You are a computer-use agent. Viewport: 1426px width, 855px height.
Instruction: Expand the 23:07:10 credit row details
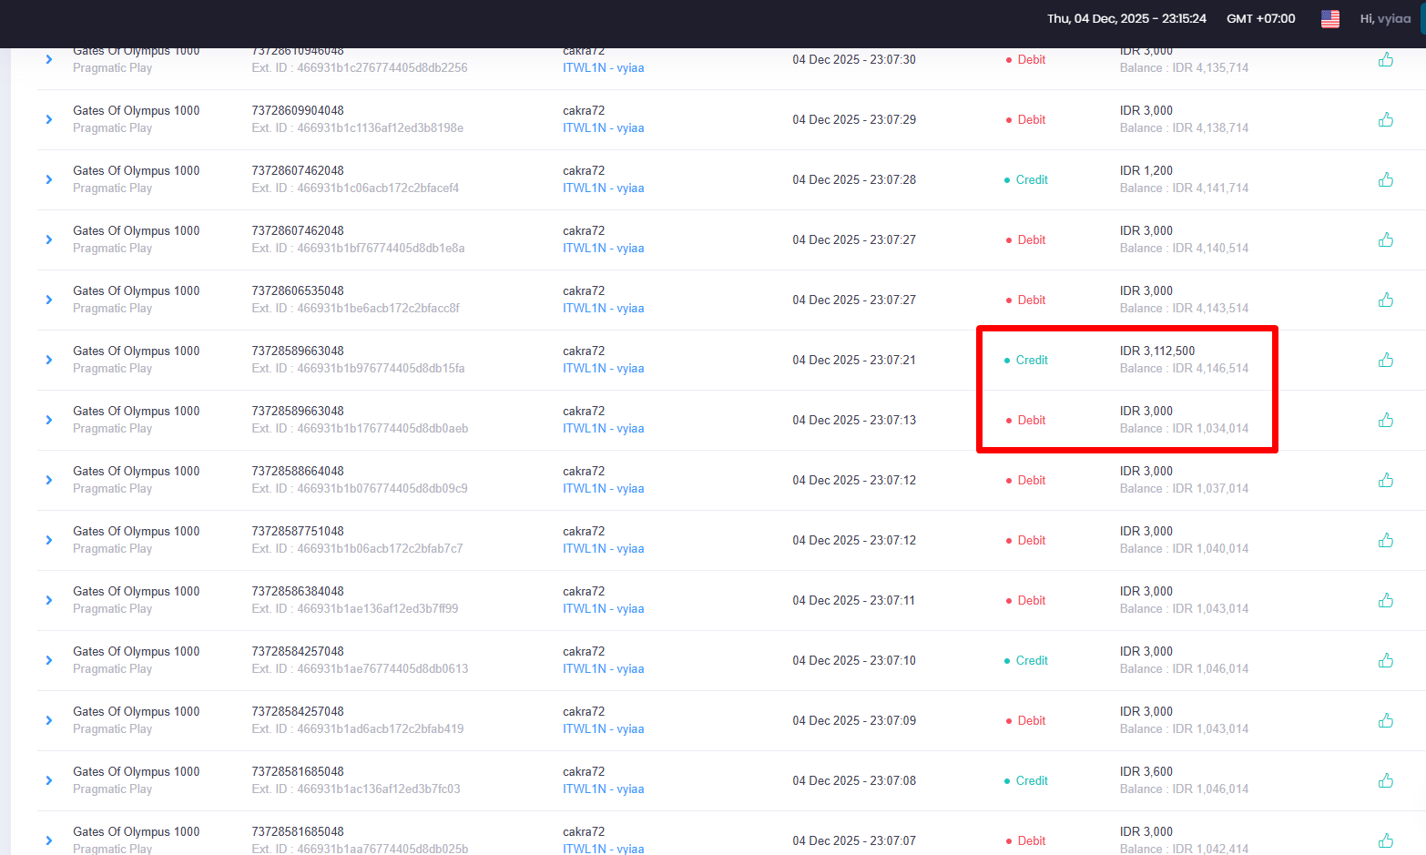pos(49,660)
